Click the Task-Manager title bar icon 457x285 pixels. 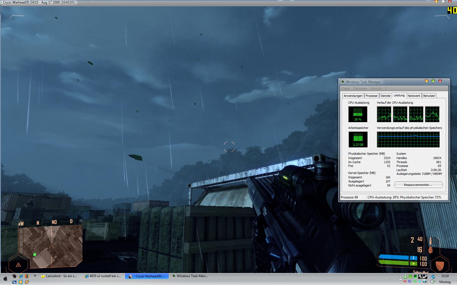coord(342,82)
